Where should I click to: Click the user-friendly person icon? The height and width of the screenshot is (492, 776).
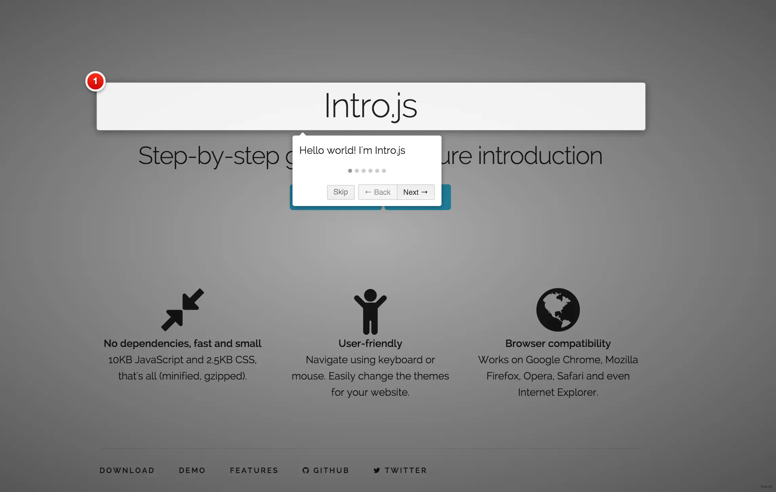pyautogui.click(x=370, y=311)
